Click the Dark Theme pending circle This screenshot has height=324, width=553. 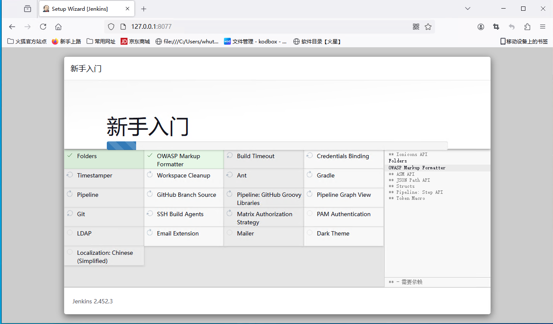pos(309,233)
